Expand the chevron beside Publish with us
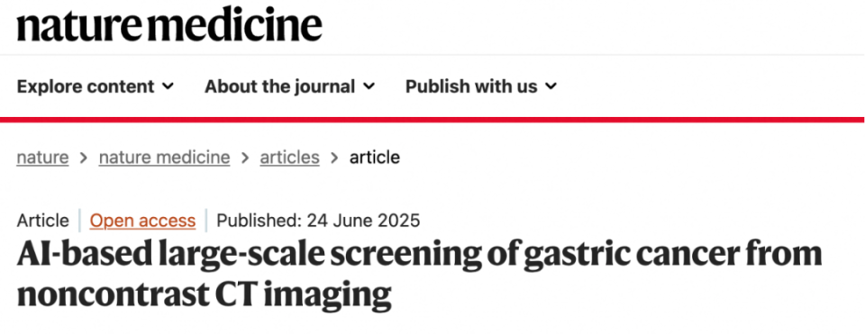This screenshot has width=865, height=334. coord(551,86)
